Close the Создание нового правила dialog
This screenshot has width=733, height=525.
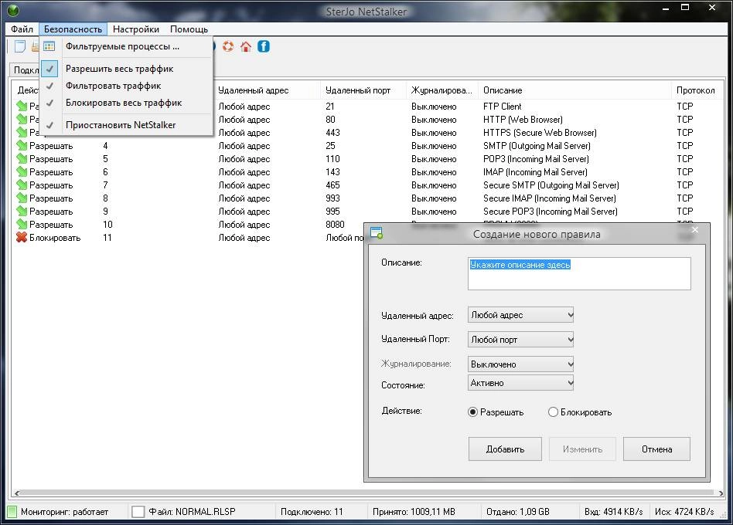695,229
